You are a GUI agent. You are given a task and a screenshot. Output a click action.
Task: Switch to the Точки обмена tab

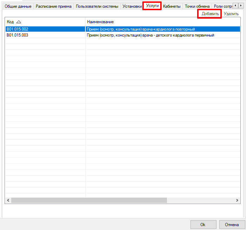point(197,6)
